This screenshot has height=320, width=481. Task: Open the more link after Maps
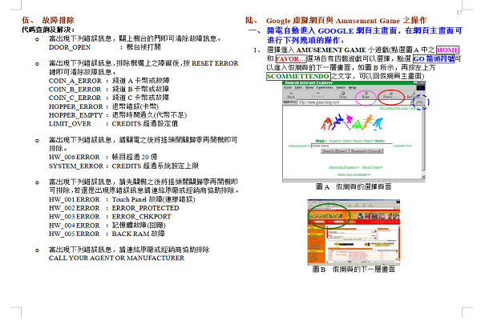[379, 141]
